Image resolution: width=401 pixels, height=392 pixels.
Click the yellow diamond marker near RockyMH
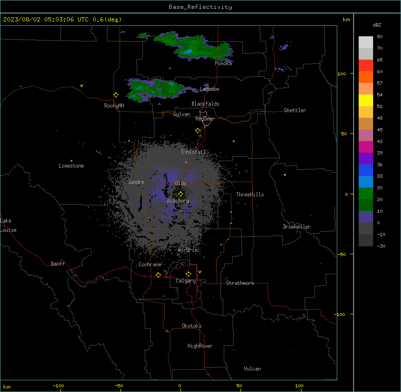[x=116, y=95]
